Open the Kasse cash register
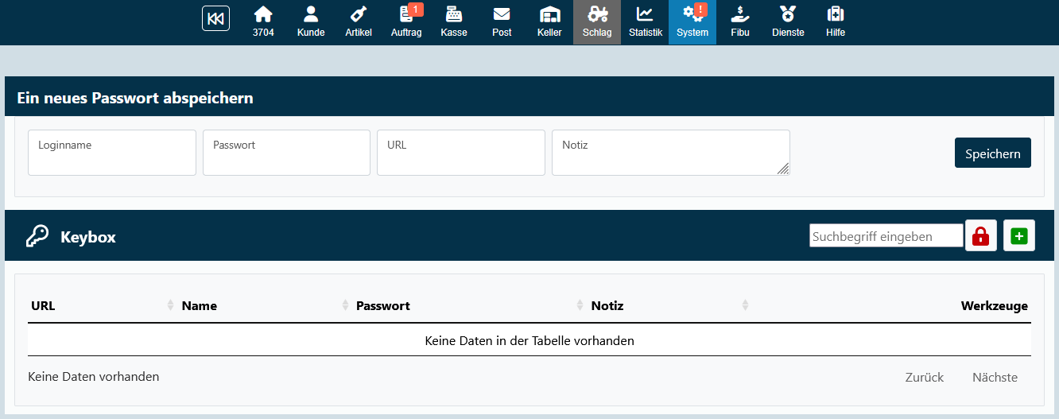Image resolution: width=1059 pixels, height=419 pixels. (x=454, y=21)
